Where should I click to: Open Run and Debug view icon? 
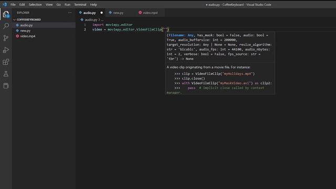pyautogui.click(x=6, y=50)
